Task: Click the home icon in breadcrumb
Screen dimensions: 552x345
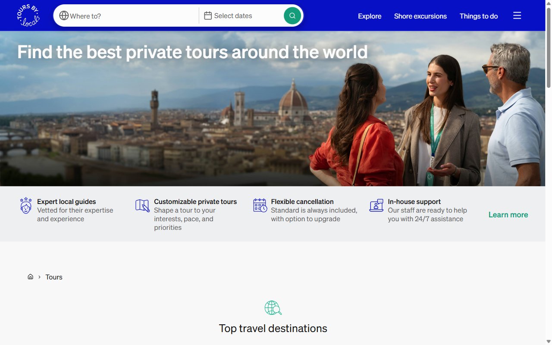Action: point(30,277)
